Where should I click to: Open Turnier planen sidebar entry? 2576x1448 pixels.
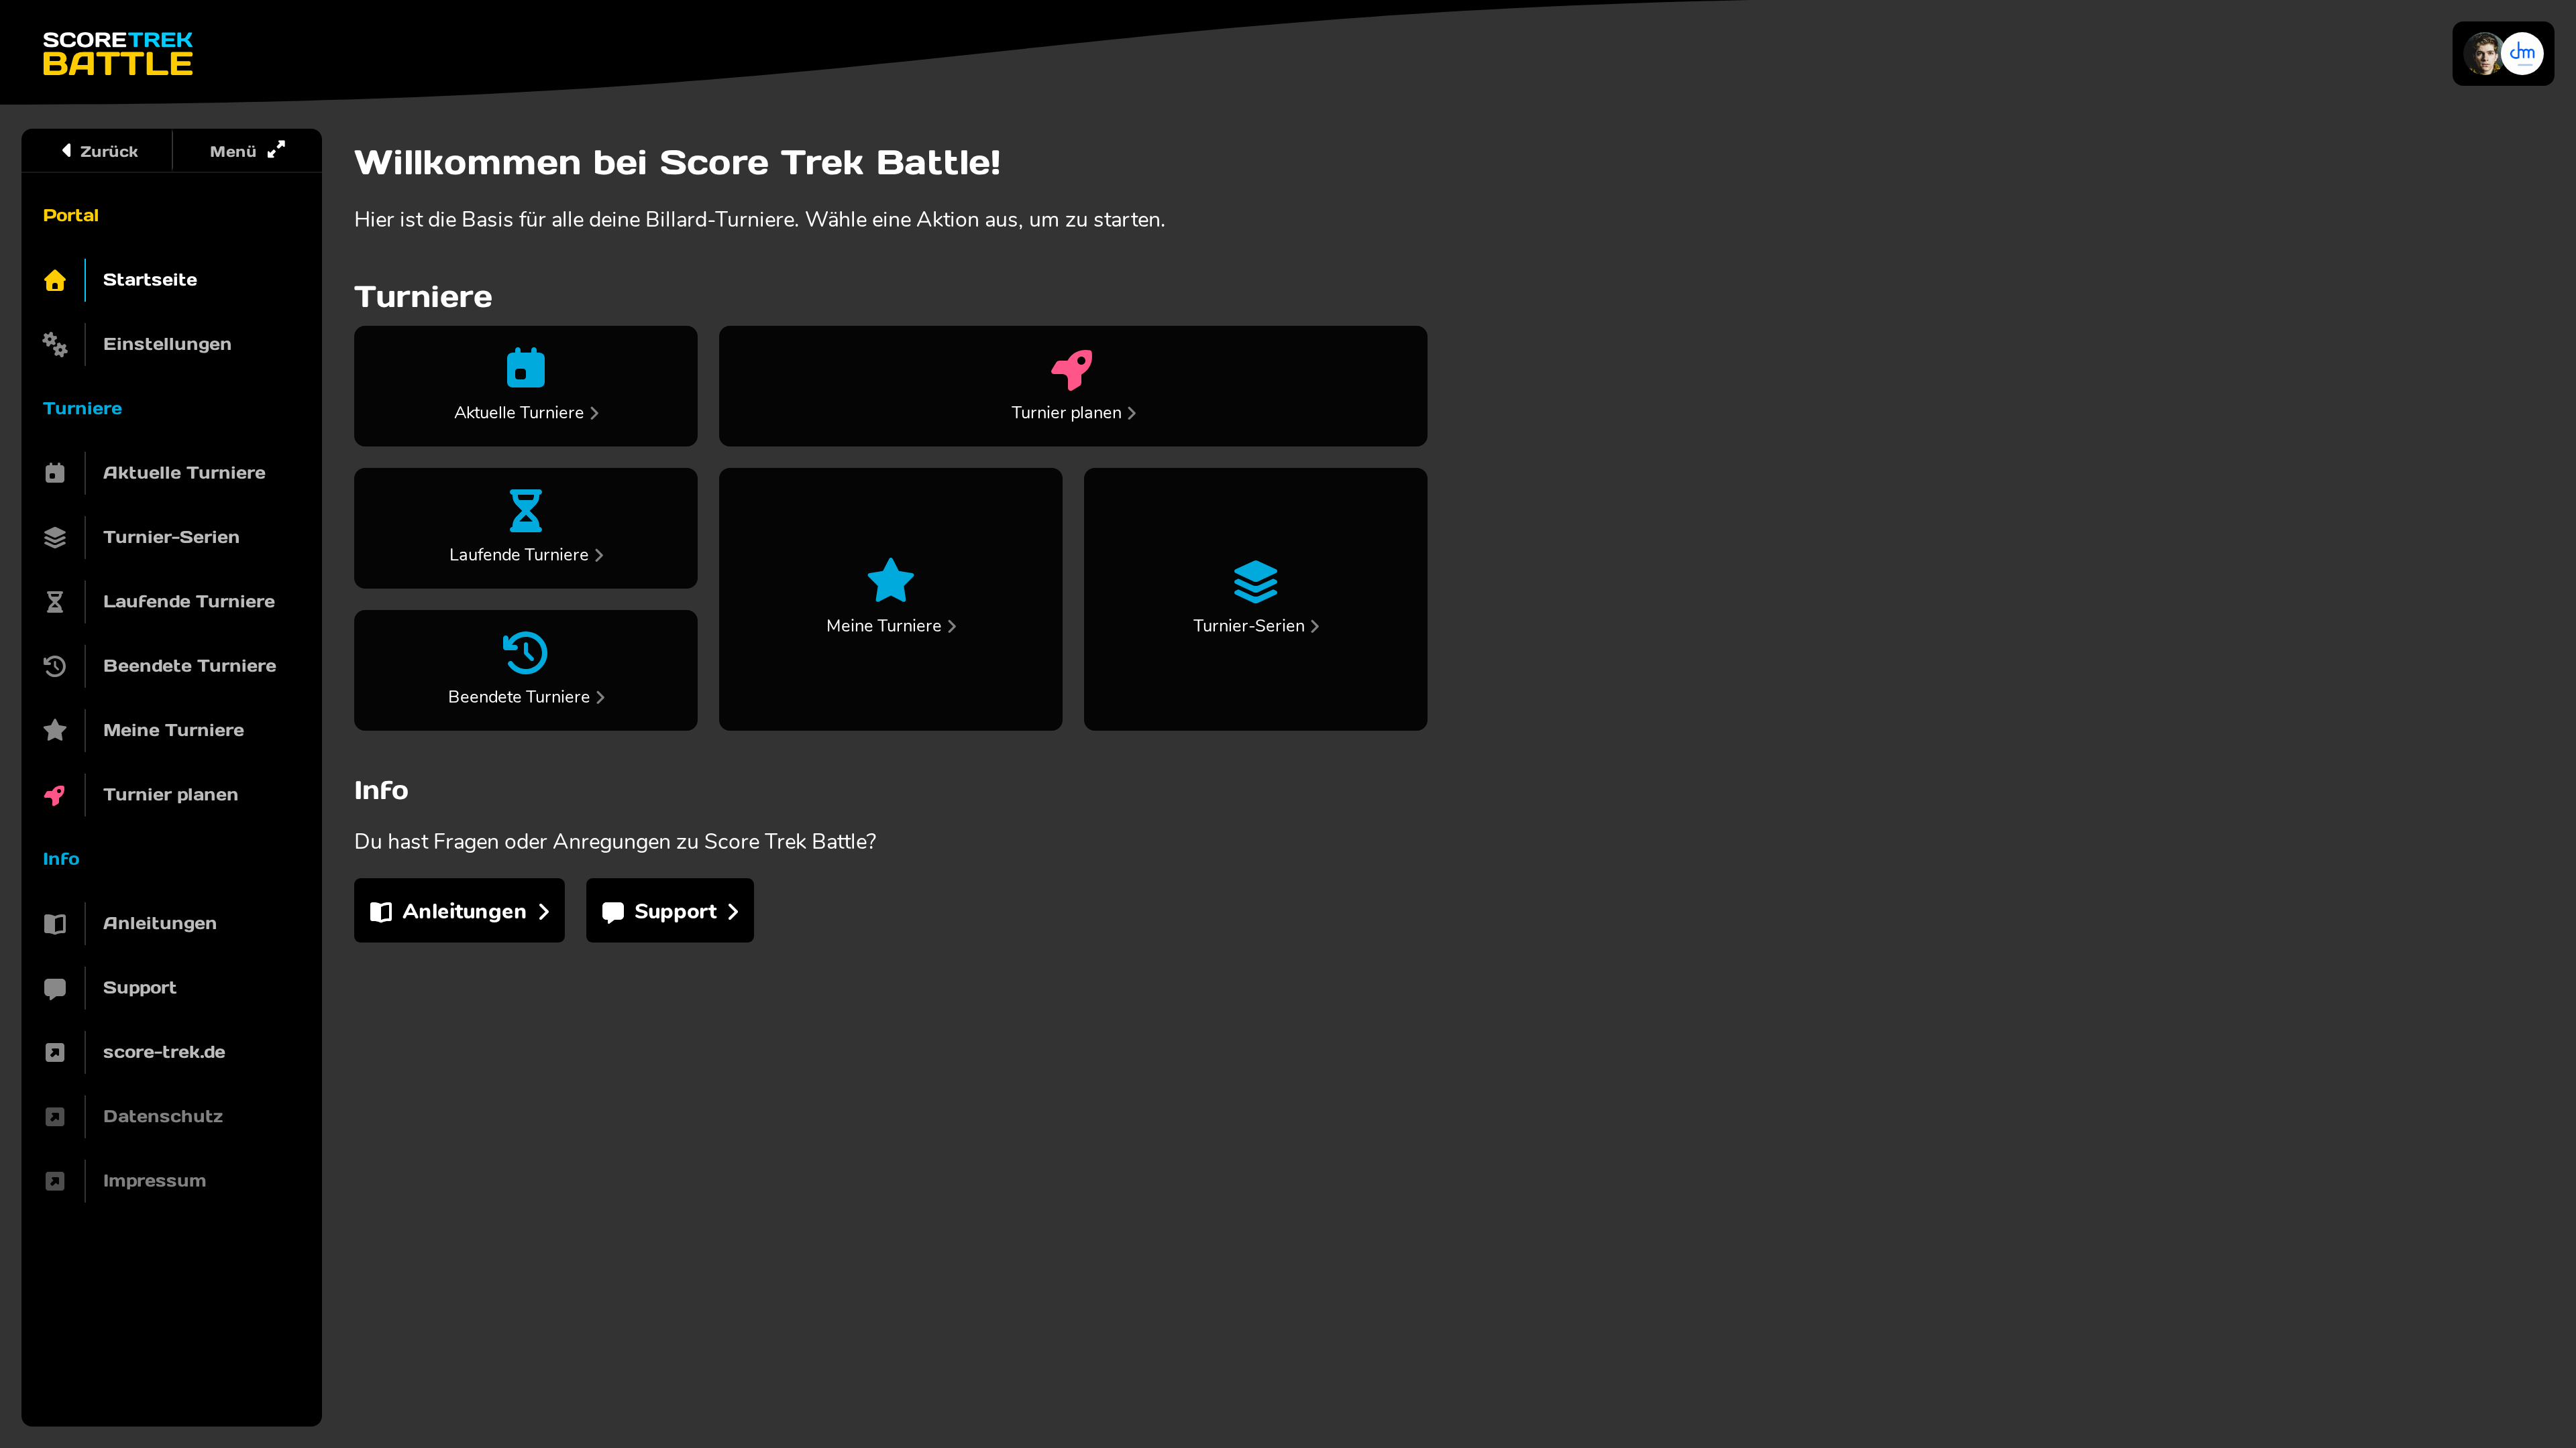170,794
